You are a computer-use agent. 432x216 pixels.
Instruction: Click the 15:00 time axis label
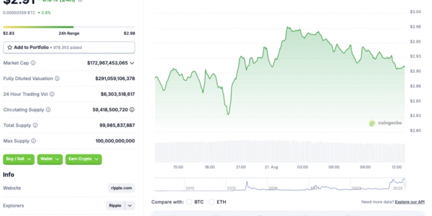pyautogui.click(x=178, y=167)
